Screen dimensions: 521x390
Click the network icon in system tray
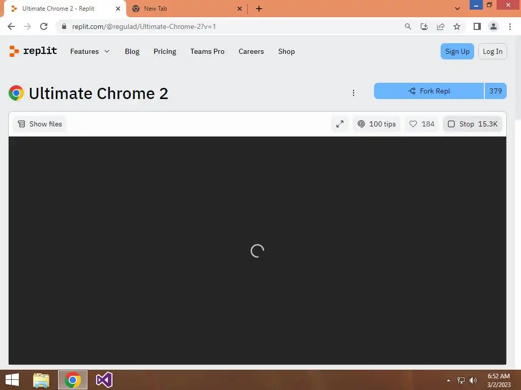461,380
